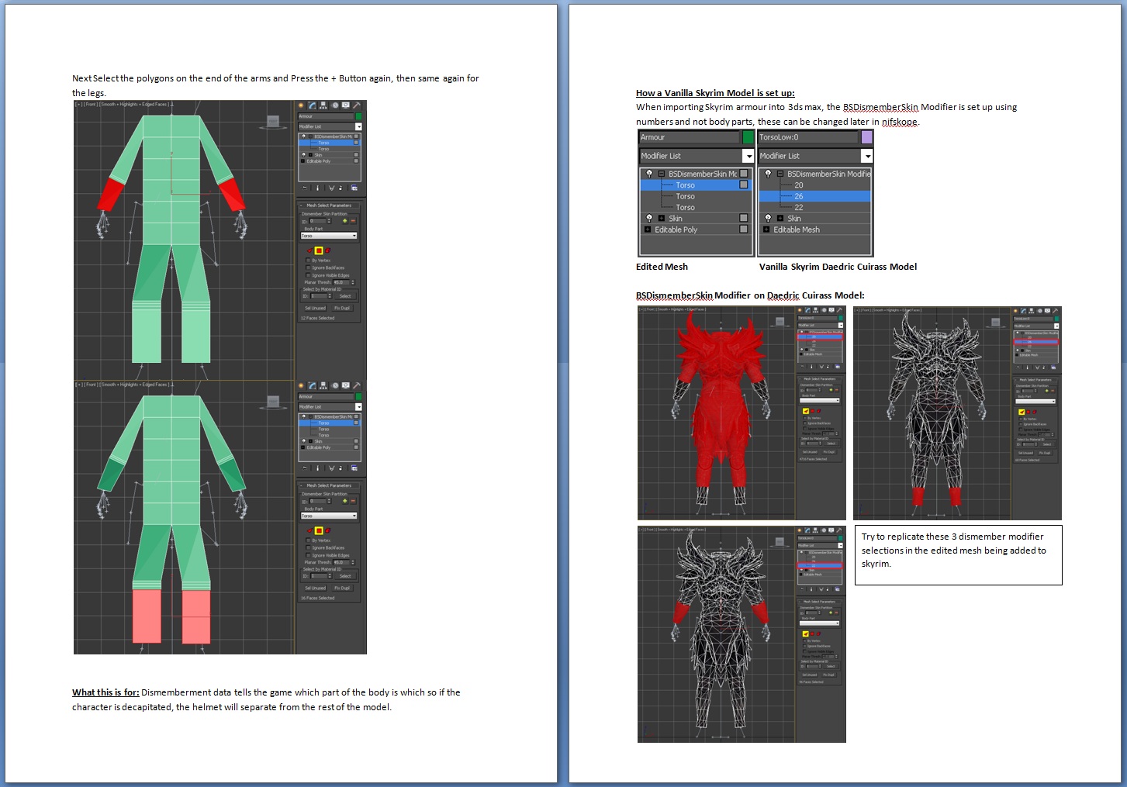This screenshot has height=787, width=1127.
Task: Select yellow-highlighted Polygon mode icon in upper-left screenshot
Action: pos(319,250)
